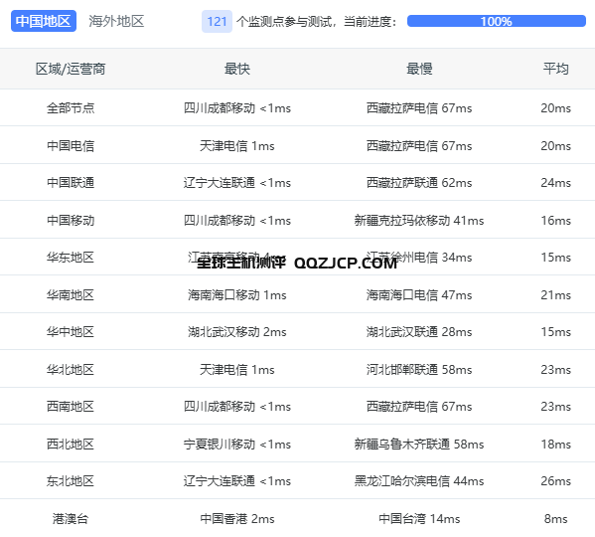Click 中国台湾 14ms cell

pyautogui.click(x=419, y=519)
